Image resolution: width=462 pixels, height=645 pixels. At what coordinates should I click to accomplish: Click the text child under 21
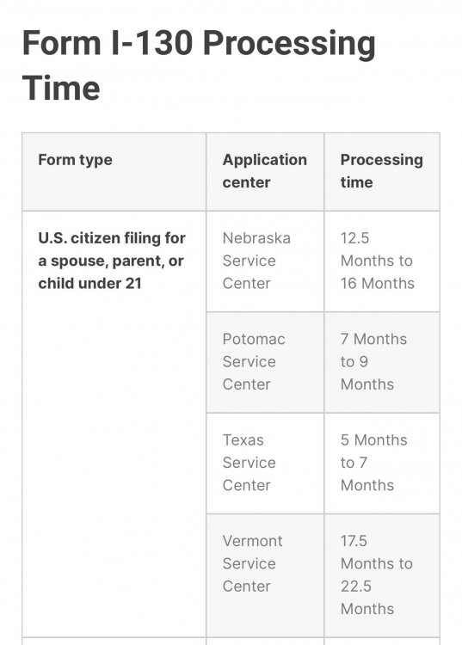click(x=89, y=284)
